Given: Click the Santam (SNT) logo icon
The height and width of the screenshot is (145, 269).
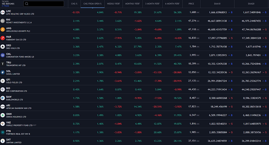Looking at the screenshot, I should pyautogui.click(x=2, y=141).
